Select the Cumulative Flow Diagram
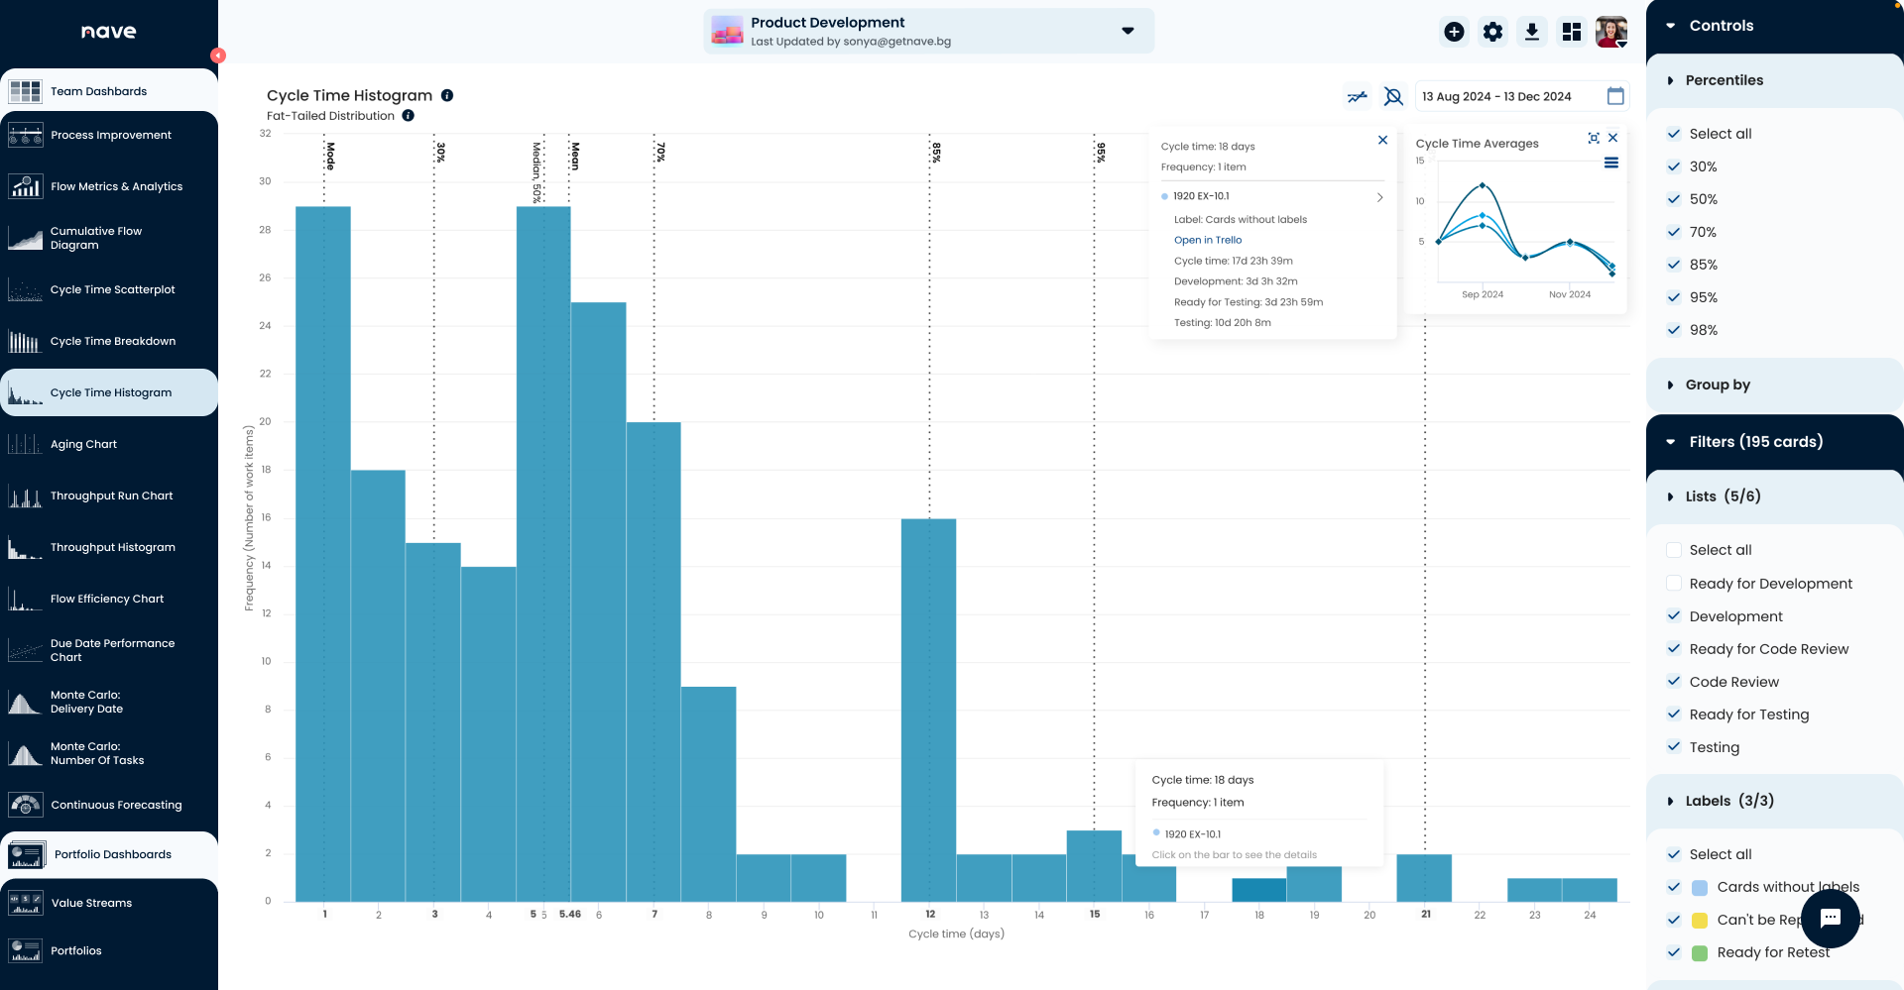The width and height of the screenshot is (1904, 990). click(96, 238)
